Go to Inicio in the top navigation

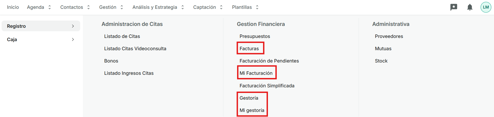pos(13,7)
